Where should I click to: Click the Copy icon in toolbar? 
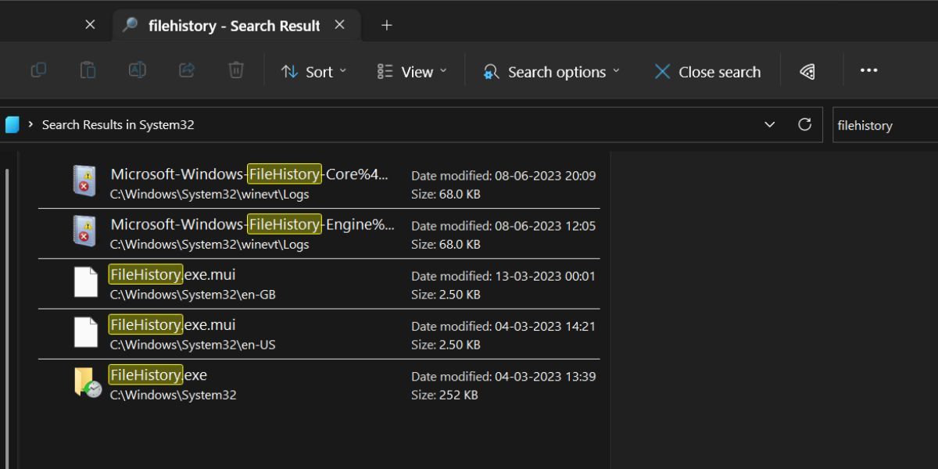pyautogui.click(x=38, y=71)
